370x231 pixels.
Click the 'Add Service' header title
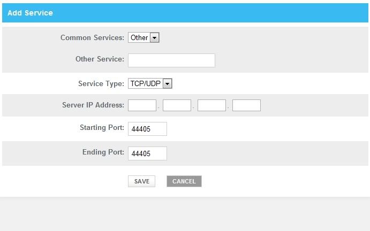click(30, 13)
